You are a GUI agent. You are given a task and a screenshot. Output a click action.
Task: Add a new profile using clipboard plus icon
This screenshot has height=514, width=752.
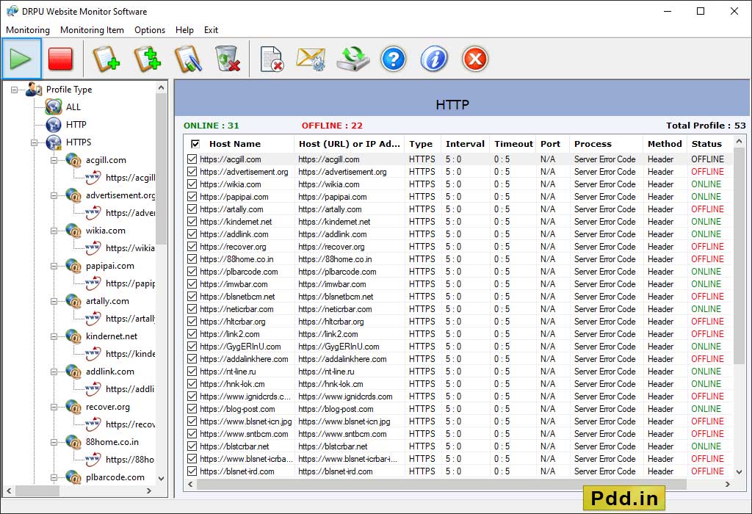click(x=106, y=59)
